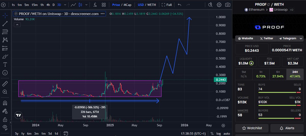The width and height of the screenshot is (306, 136).
Task: Open the forecasting and measurement tools
Action: pyautogui.click(x=5, y=48)
